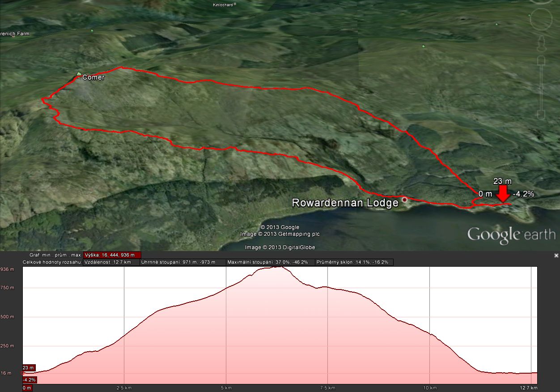Click the Úhrnné stoupání statistic box

[x=183, y=262]
